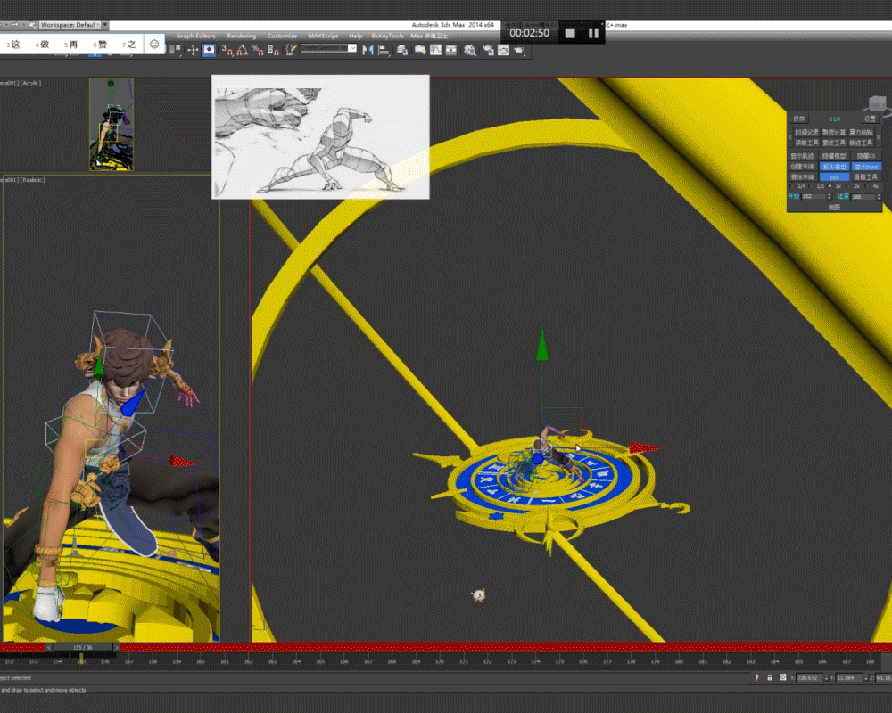
Task: Toggle the Spinner Snap icon
Action: click(x=273, y=50)
